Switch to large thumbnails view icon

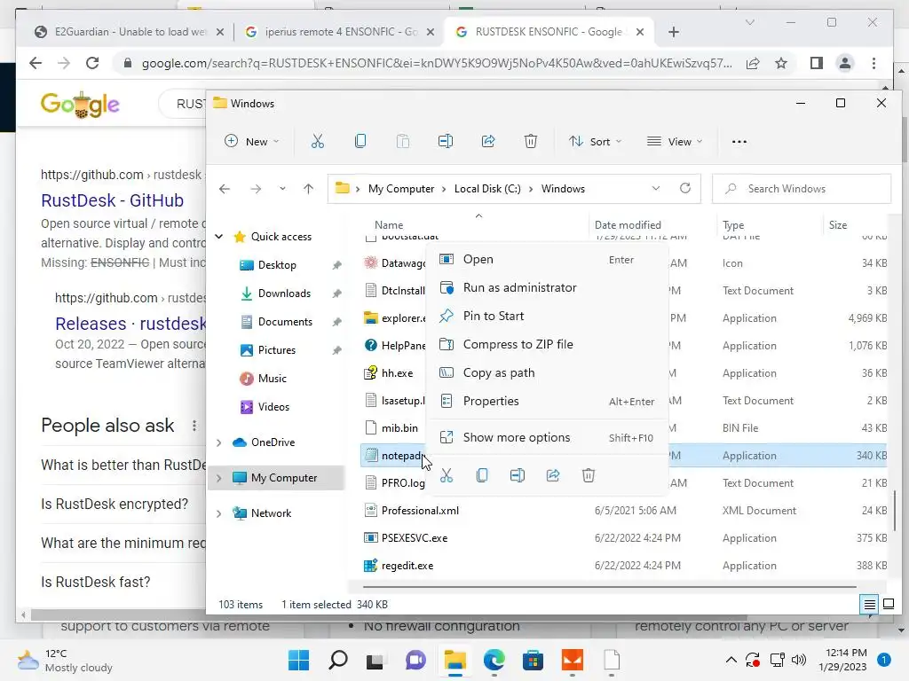tap(888, 605)
